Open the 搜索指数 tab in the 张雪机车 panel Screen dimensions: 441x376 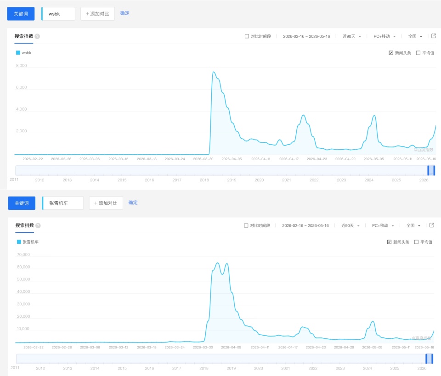point(25,225)
